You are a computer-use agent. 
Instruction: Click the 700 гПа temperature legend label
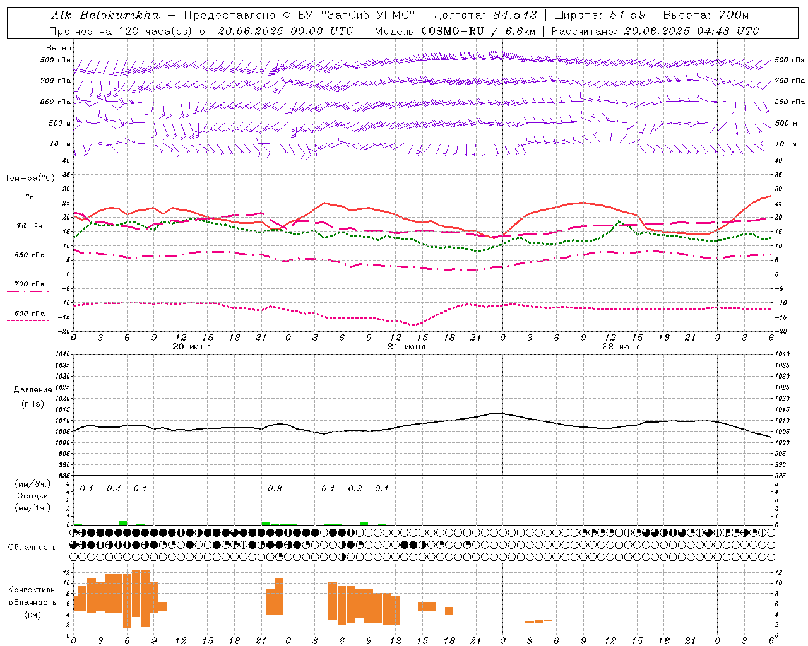[30, 284]
